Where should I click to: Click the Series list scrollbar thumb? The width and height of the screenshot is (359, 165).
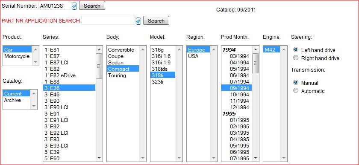tap(99, 66)
